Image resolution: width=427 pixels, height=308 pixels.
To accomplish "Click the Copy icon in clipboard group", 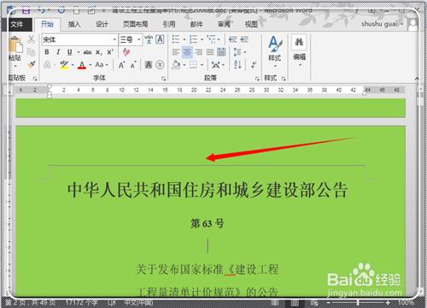I will coord(31,52).
